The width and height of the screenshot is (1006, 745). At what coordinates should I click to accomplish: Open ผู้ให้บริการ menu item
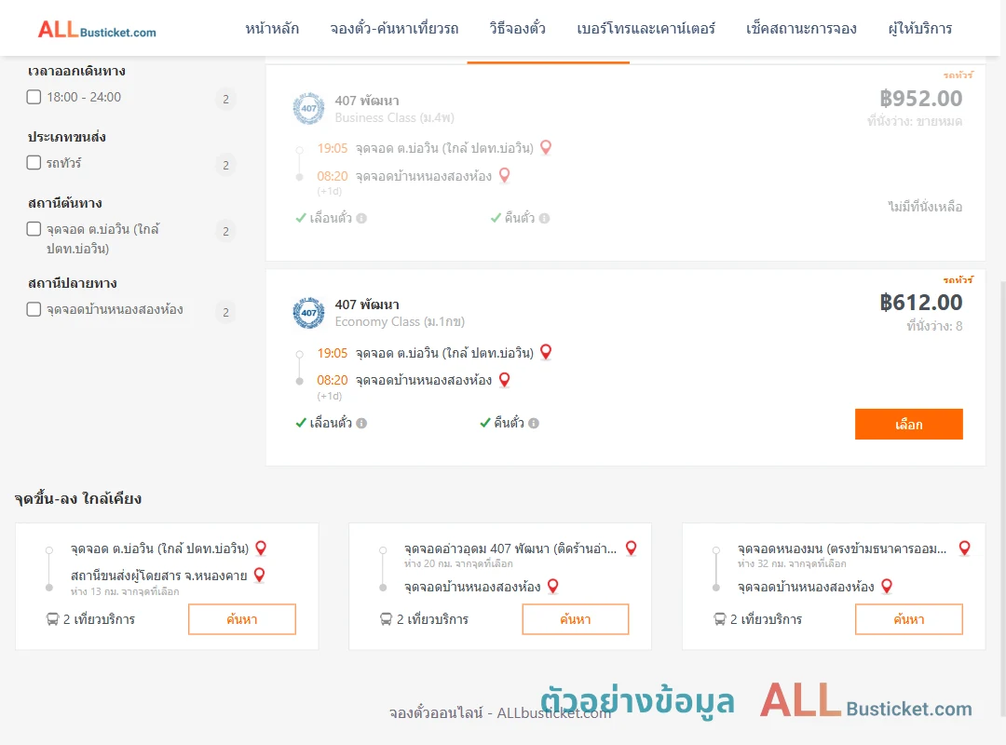[919, 28]
